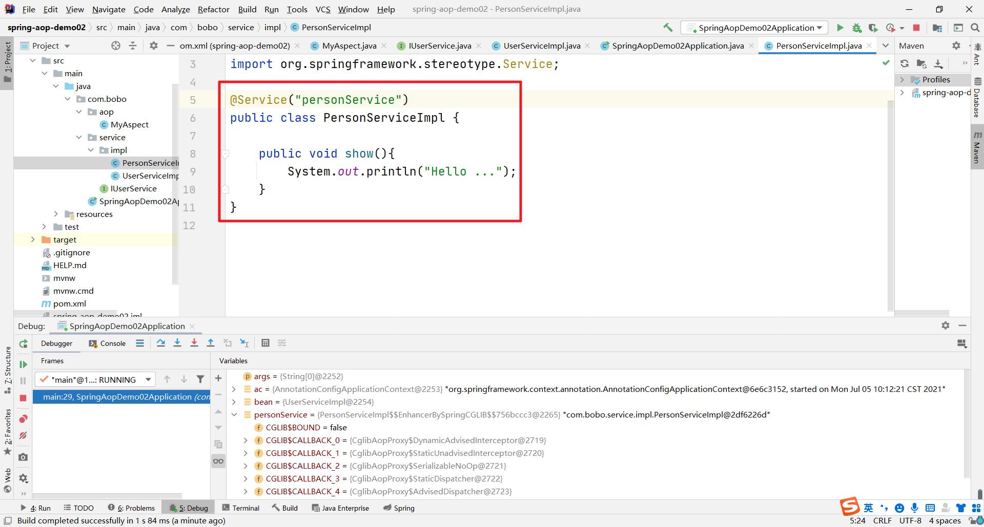Open Evaluate Expression calculator icon
984x527 pixels.
[265, 343]
